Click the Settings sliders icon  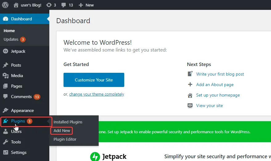point(6,152)
